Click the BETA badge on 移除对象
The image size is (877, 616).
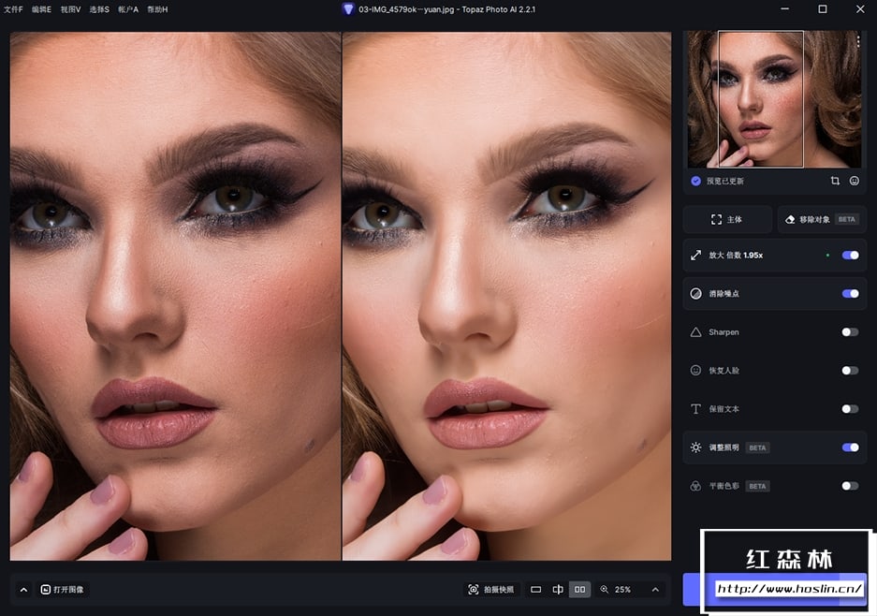[846, 219]
